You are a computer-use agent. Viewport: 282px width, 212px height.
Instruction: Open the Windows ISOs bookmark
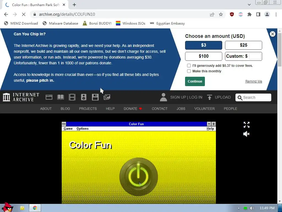pos(131,23)
